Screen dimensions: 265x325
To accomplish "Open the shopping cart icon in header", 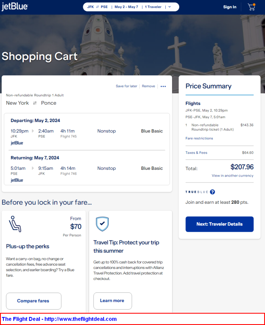I will click(252, 7).
